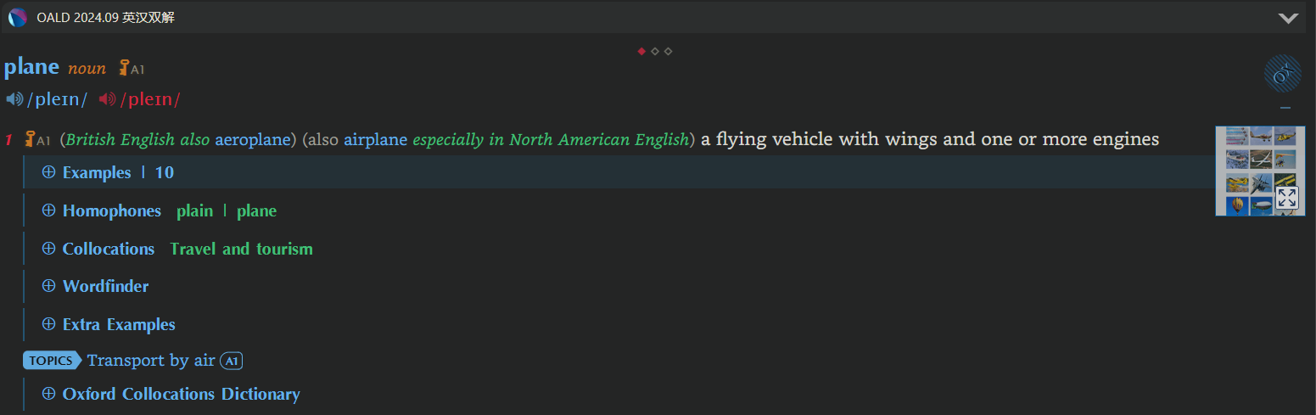Play the blue British pronunciation audio
Screen dimensions: 1316x415
click(14, 100)
